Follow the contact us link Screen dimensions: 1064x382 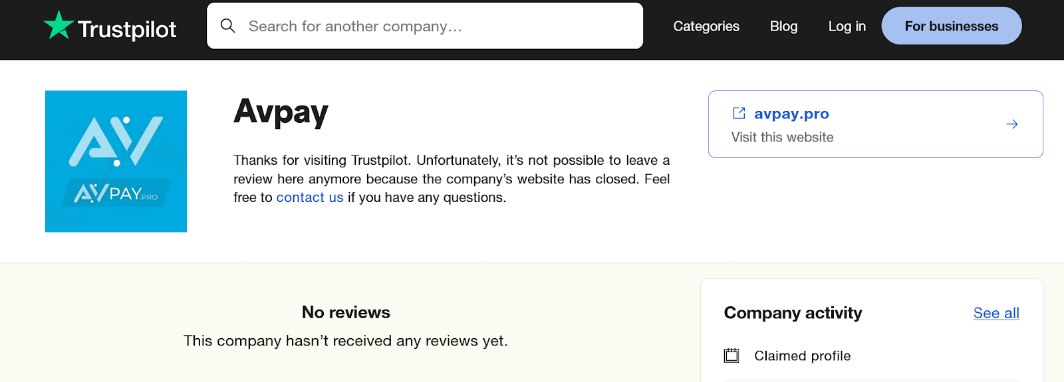coord(310,197)
